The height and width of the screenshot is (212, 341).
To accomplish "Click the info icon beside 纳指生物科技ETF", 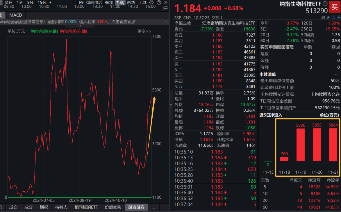I will click(x=325, y=4).
